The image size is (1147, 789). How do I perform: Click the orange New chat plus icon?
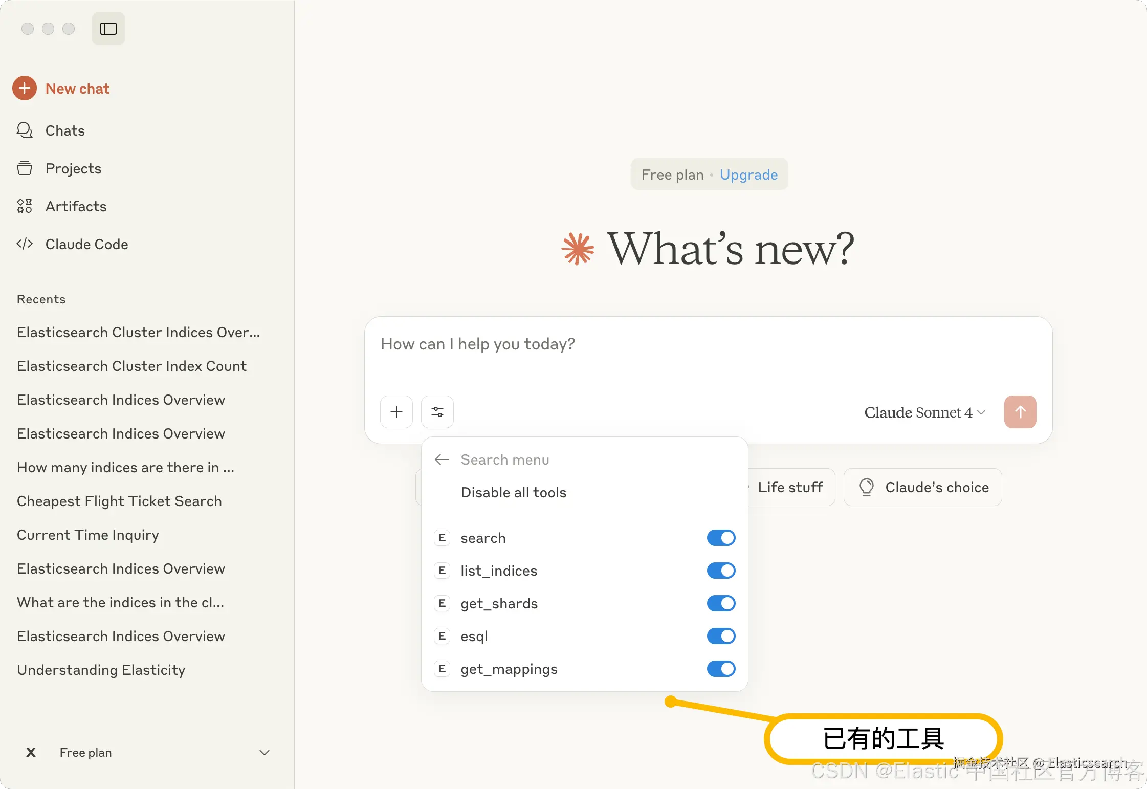click(x=25, y=89)
